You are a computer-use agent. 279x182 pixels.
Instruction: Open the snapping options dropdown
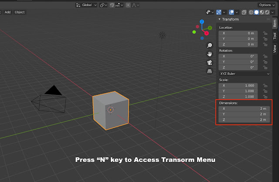(x=119, y=5)
